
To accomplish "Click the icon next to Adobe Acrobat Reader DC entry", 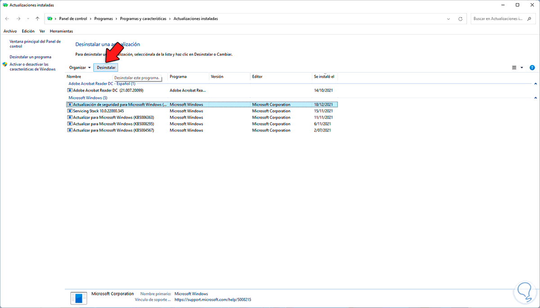I will [x=70, y=90].
